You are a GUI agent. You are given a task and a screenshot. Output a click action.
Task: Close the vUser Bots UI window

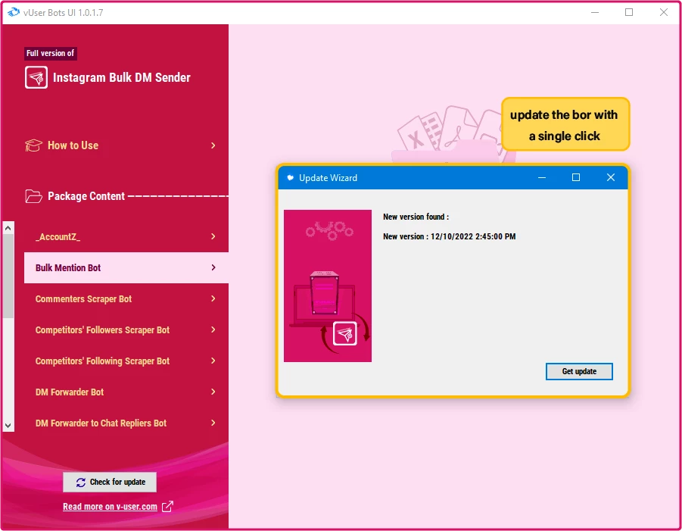(664, 12)
